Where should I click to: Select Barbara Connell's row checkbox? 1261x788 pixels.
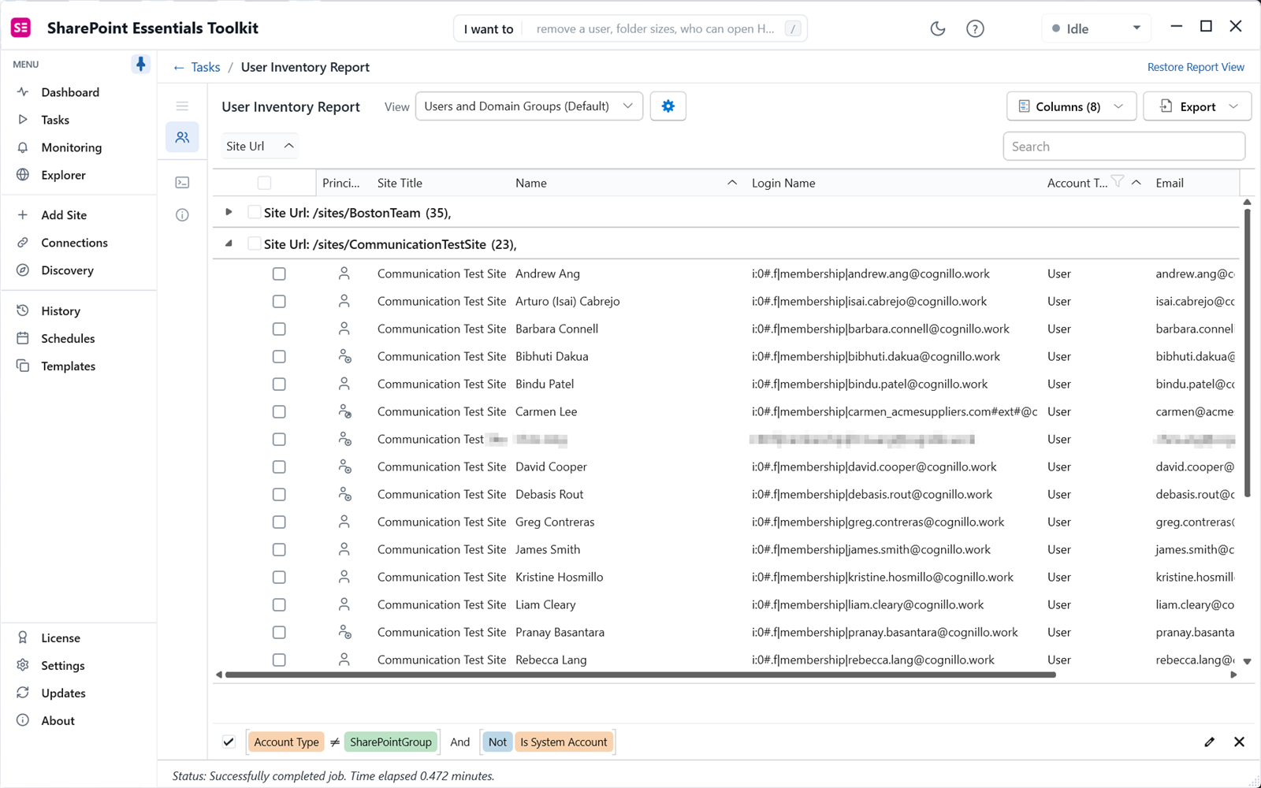(x=279, y=329)
